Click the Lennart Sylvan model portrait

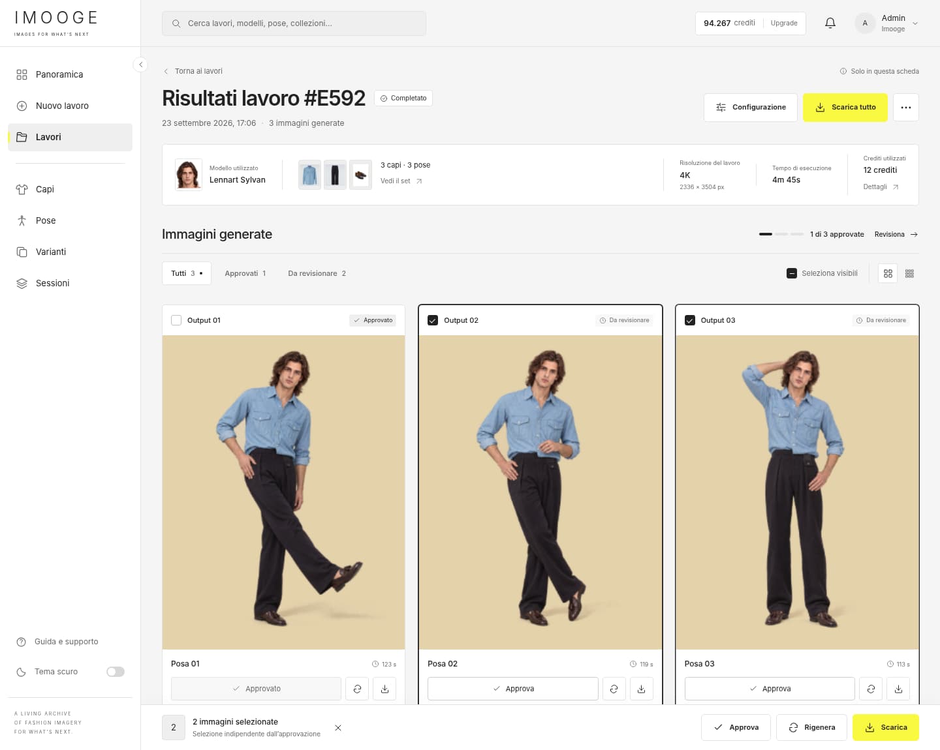pos(189,175)
